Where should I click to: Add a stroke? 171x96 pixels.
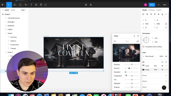pyautogui.click(x=166, y=75)
